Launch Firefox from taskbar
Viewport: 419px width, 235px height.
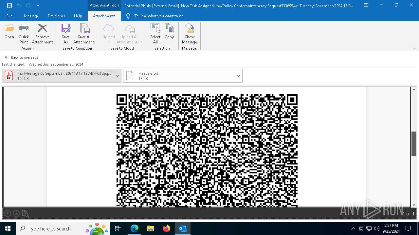[166, 228]
